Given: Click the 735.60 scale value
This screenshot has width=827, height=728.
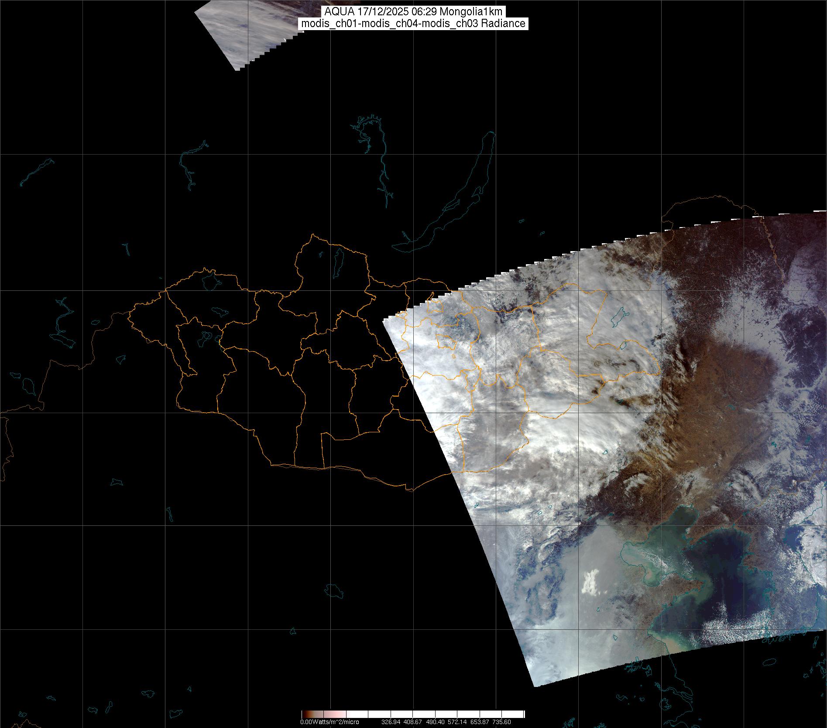Looking at the screenshot, I should pyautogui.click(x=501, y=722).
